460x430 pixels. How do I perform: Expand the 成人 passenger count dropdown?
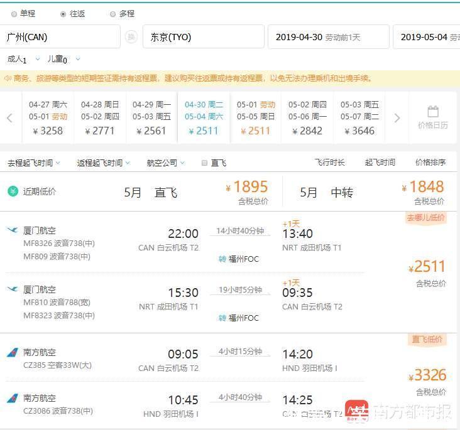tap(38, 59)
